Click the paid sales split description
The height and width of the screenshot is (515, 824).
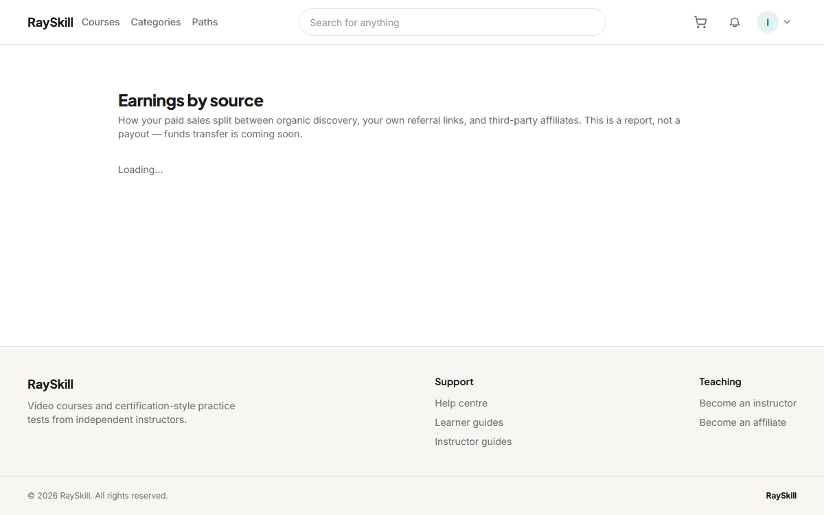pyautogui.click(x=399, y=127)
